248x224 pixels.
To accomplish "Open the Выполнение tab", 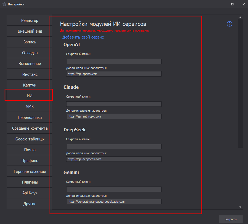I will (29, 63).
